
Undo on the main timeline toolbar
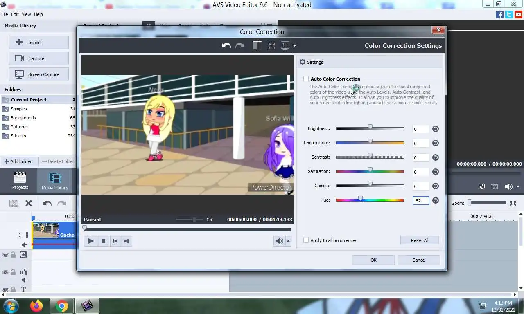tap(47, 203)
